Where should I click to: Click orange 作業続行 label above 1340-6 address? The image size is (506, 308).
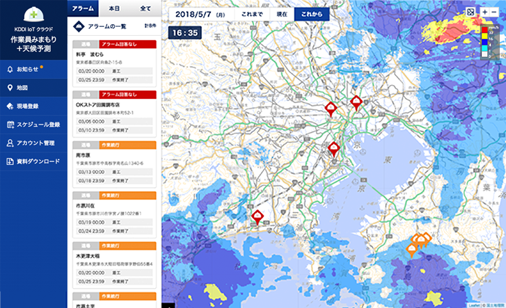pos(128,145)
